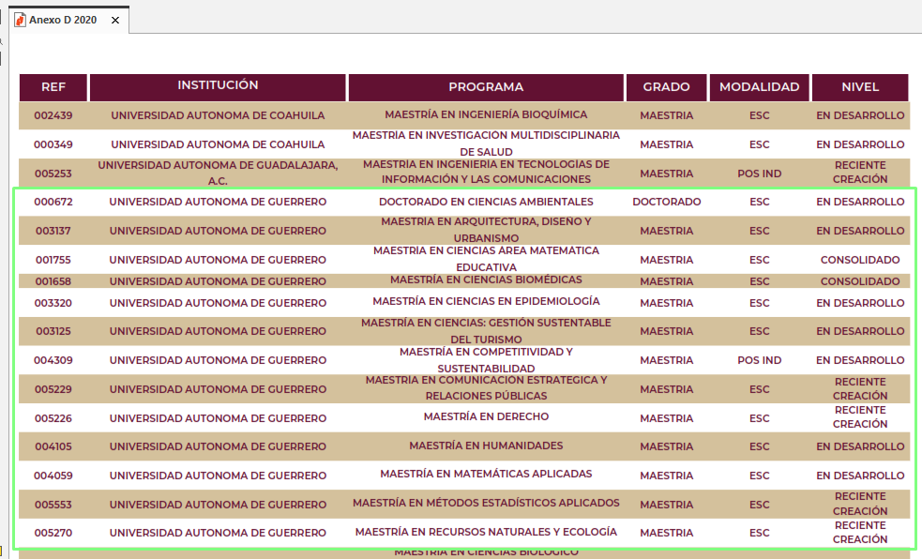This screenshot has height=559, width=922.
Task: Click CONSOLIDADO level in row 001658
Action: point(860,281)
